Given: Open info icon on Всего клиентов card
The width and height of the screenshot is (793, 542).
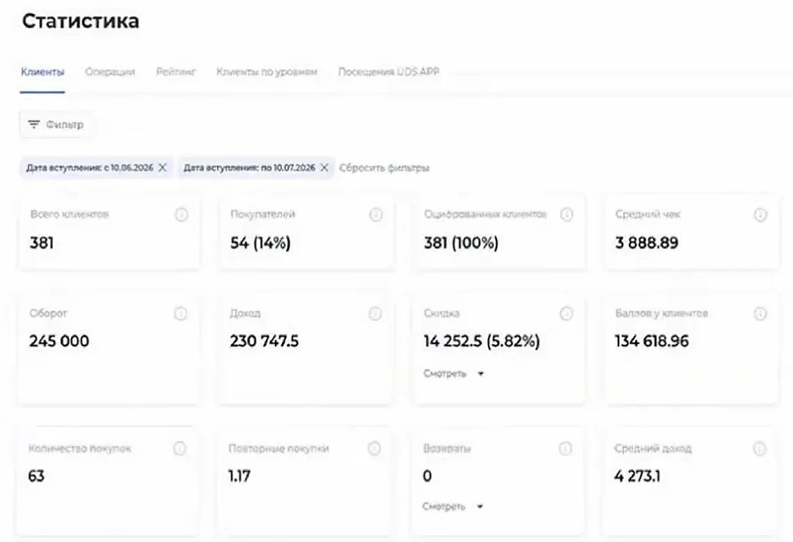Looking at the screenshot, I should point(181,214).
